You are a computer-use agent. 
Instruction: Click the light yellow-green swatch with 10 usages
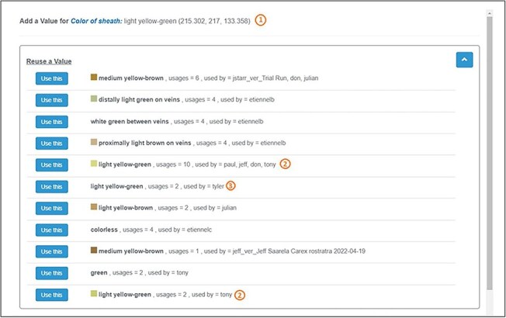click(x=94, y=164)
